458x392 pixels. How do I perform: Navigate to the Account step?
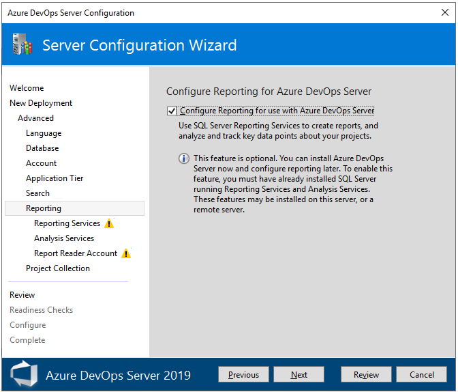pyautogui.click(x=42, y=163)
